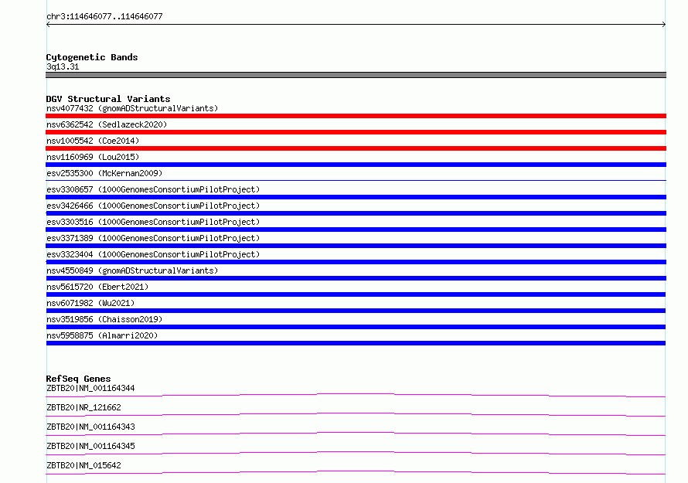Viewport: 688px width, 483px height.
Task: Click the blue bar under esv3303516
Action: click(356, 230)
